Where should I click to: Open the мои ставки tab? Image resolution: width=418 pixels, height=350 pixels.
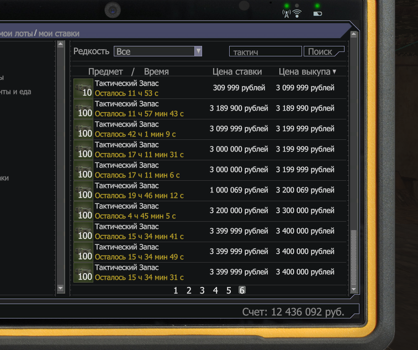(x=59, y=33)
